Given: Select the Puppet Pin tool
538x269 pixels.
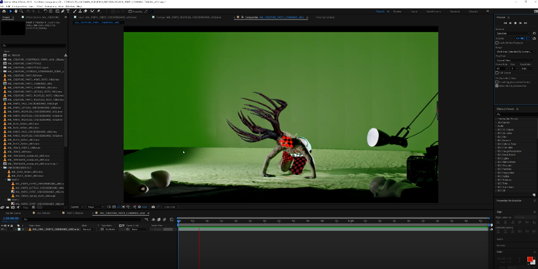Looking at the screenshot, I should coord(99,11).
